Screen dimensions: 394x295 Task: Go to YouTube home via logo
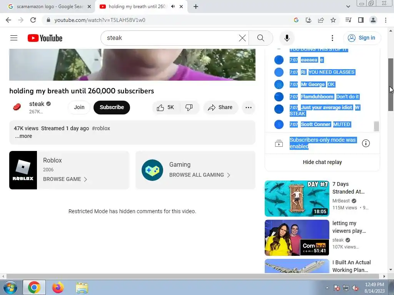45,38
